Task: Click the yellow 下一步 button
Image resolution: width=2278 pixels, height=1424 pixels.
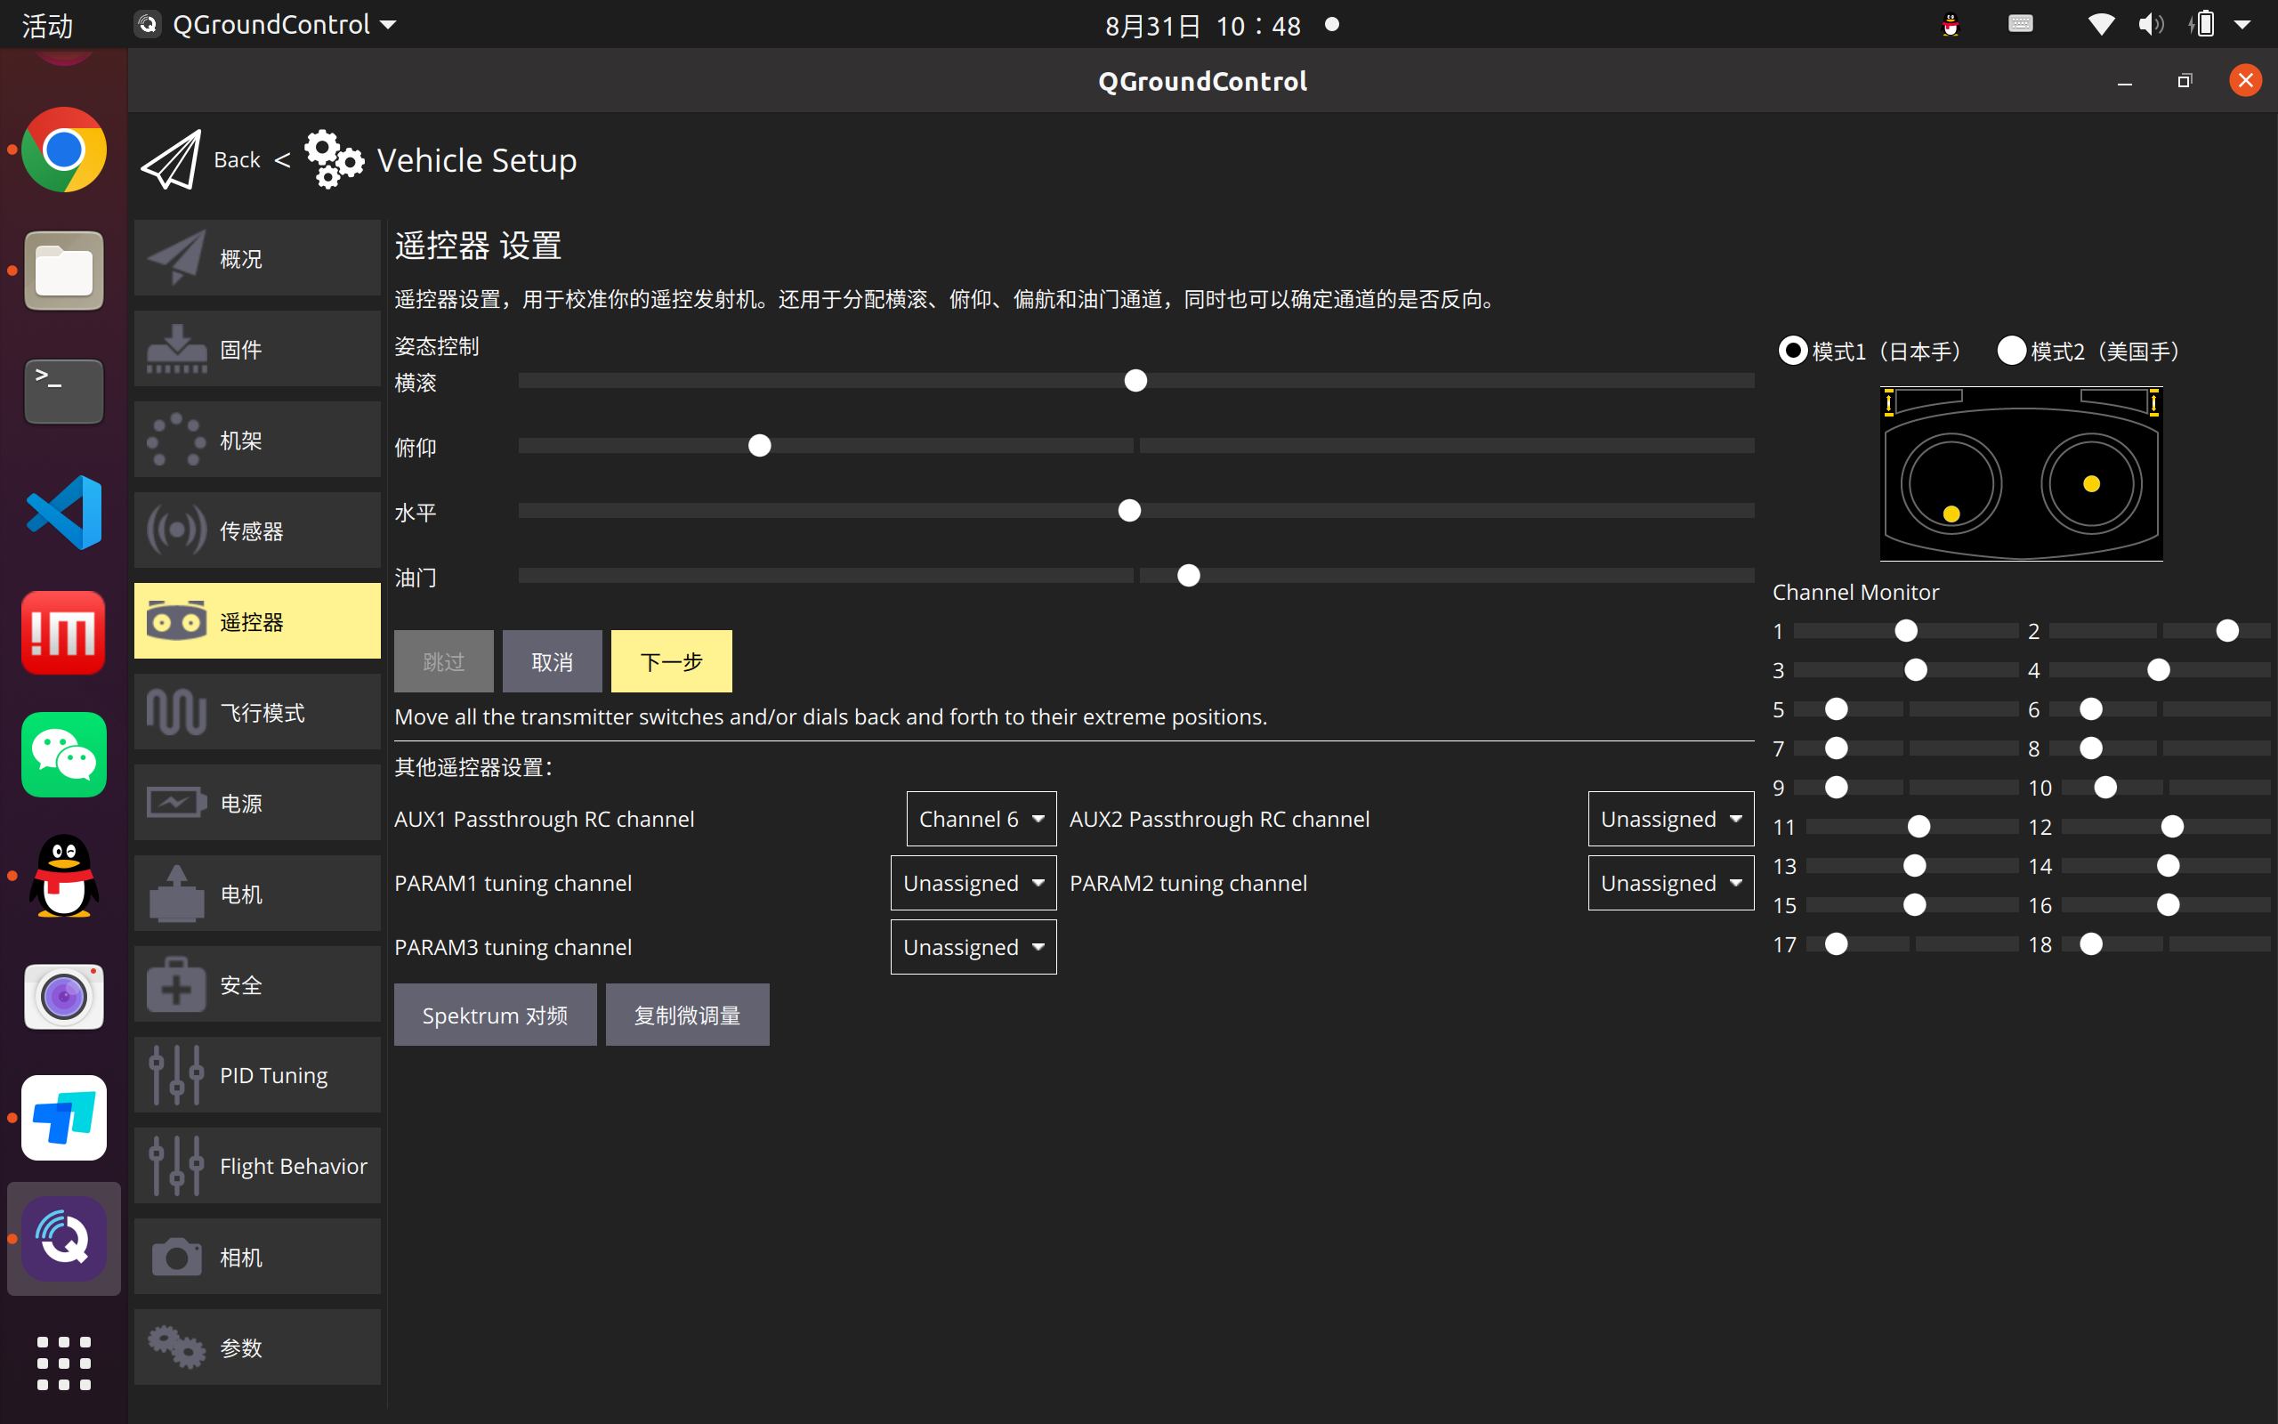Action: click(x=671, y=661)
